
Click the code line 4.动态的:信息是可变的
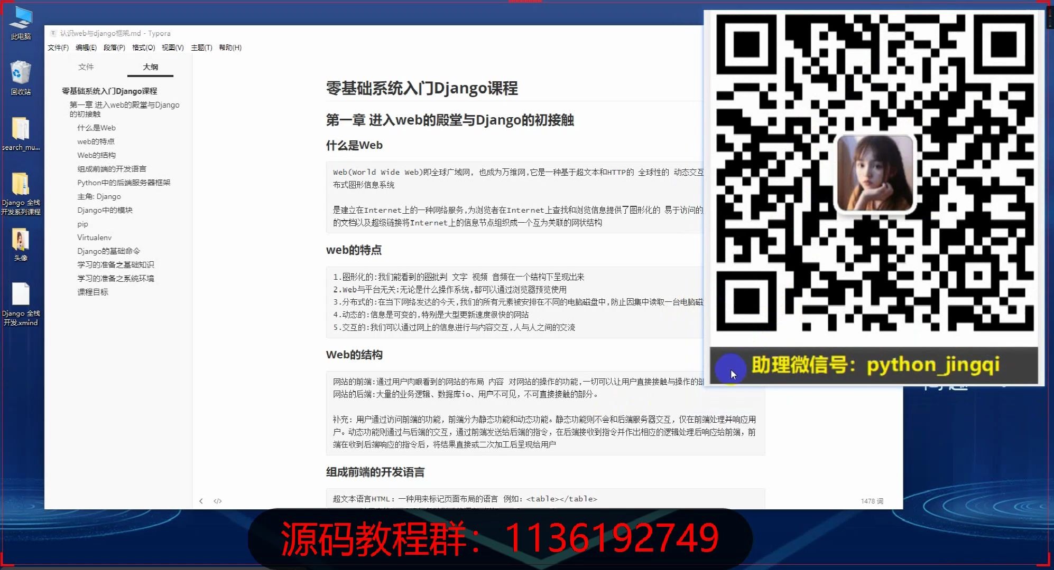point(430,315)
